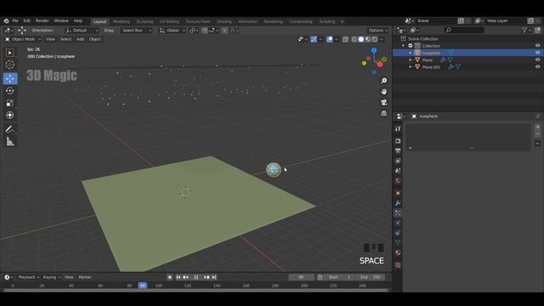Image resolution: width=544 pixels, height=306 pixels.
Task: Open the Select Box drag dropdown
Action: pos(136,31)
